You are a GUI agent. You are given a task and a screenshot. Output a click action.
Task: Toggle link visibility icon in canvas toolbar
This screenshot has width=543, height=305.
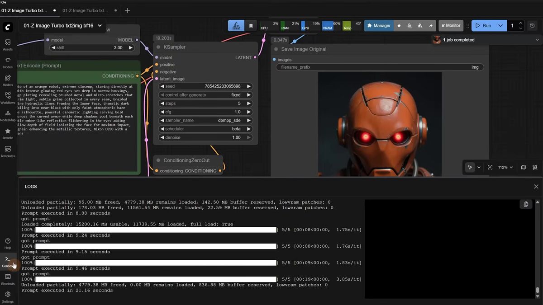click(535, 167)
